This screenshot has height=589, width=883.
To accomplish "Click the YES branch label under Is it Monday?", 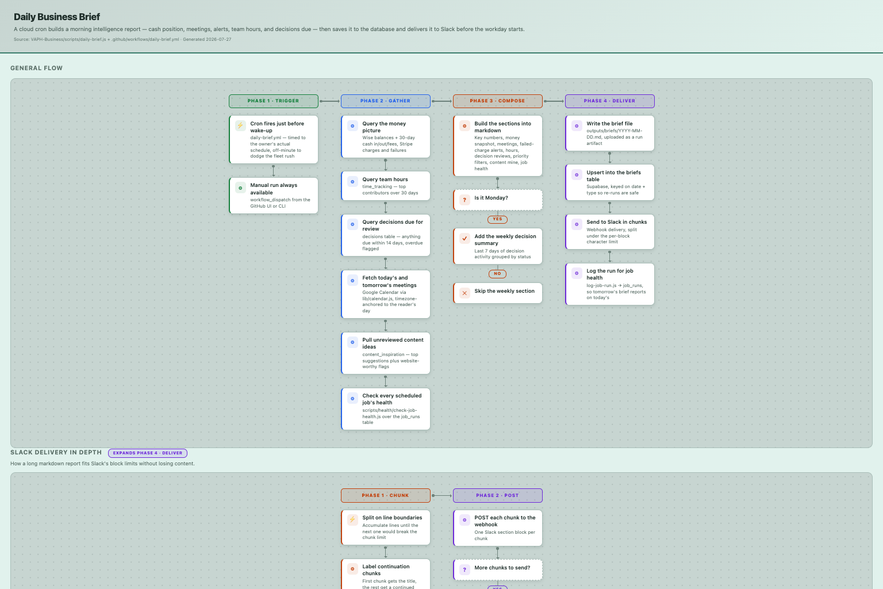I will click(498, 219).
